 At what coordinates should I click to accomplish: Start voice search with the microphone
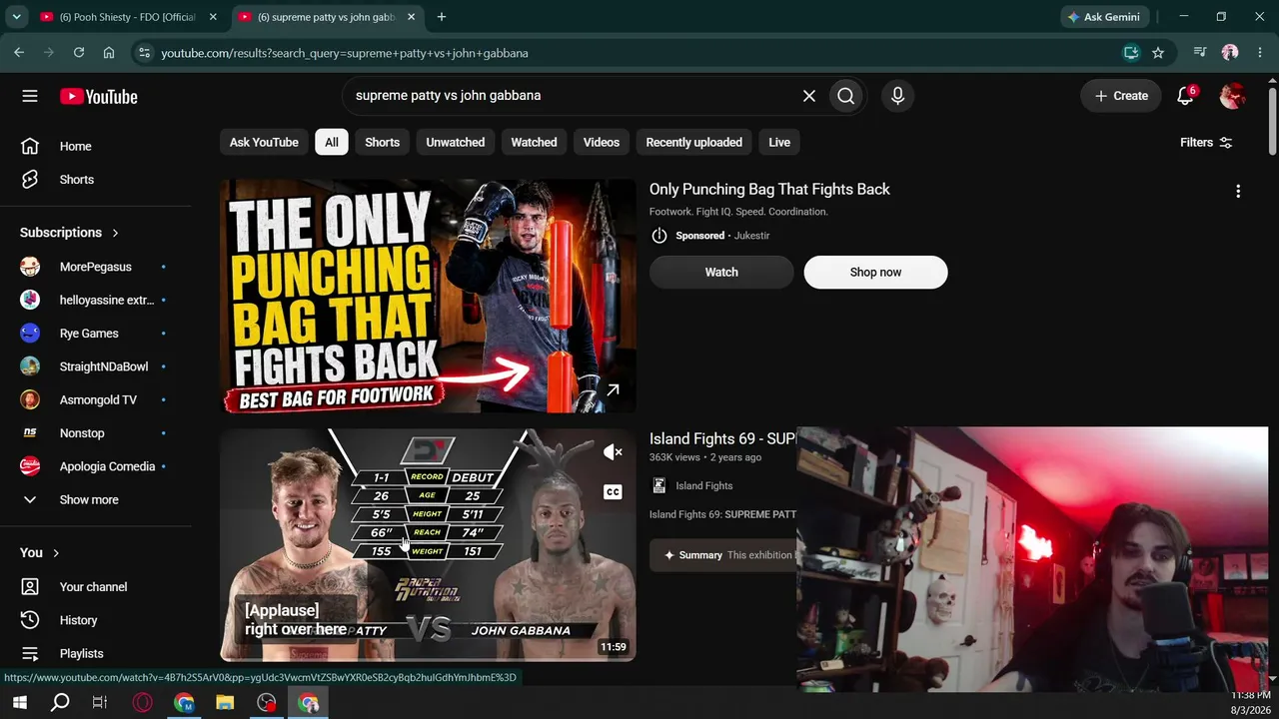[897, 96]
